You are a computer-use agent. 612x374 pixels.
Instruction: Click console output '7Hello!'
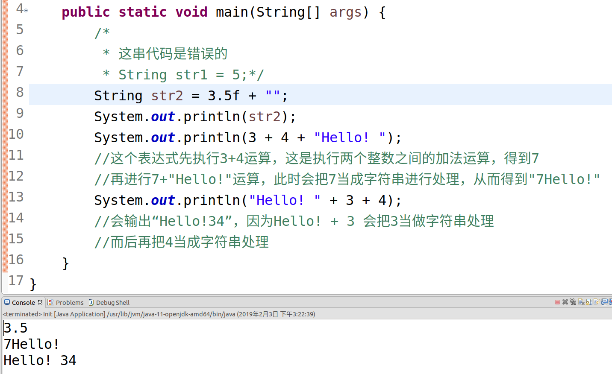[x=31, y=344]
